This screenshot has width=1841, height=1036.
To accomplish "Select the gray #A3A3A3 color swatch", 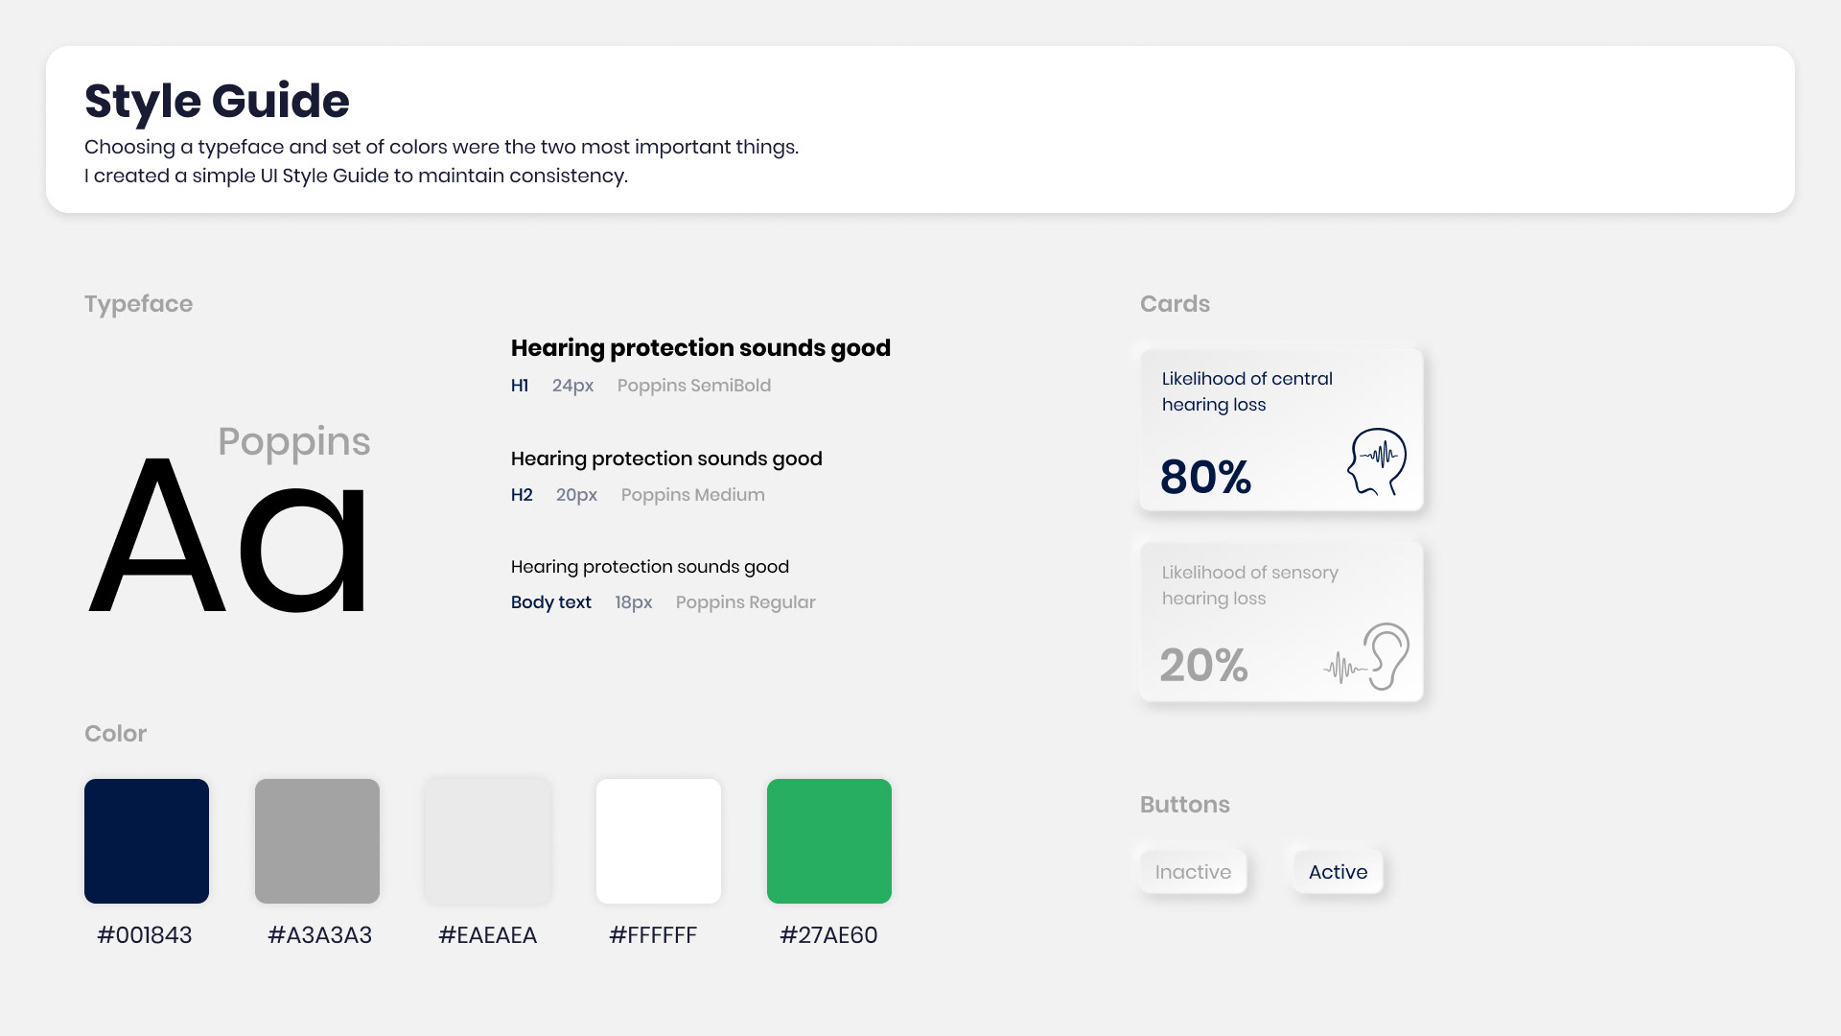I will pos(317,841).
